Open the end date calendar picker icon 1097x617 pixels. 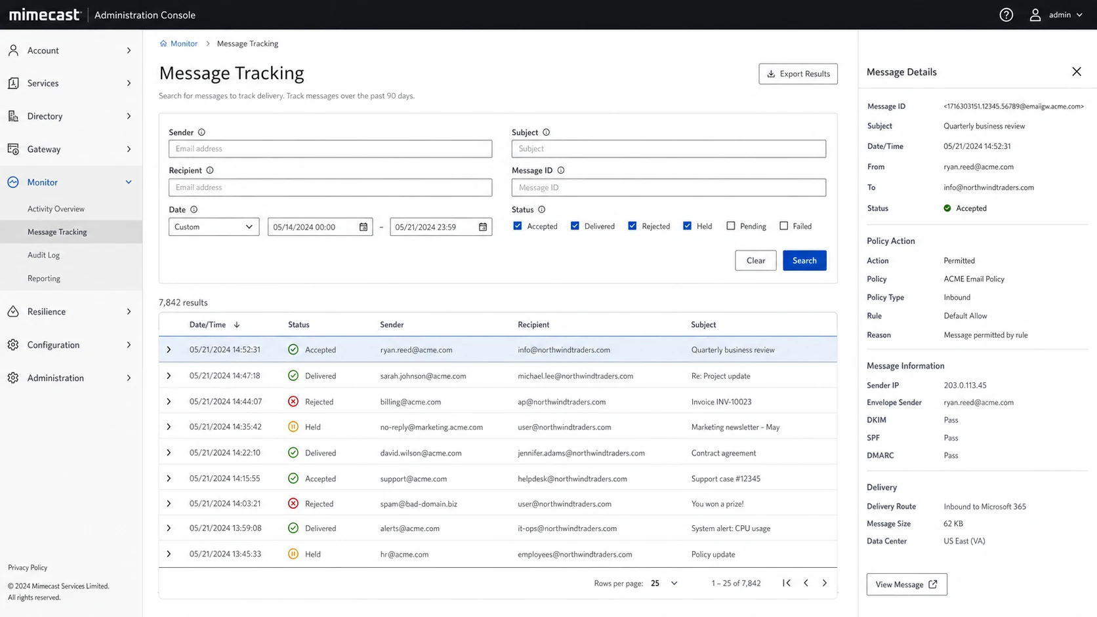click(x=483, y=227)
